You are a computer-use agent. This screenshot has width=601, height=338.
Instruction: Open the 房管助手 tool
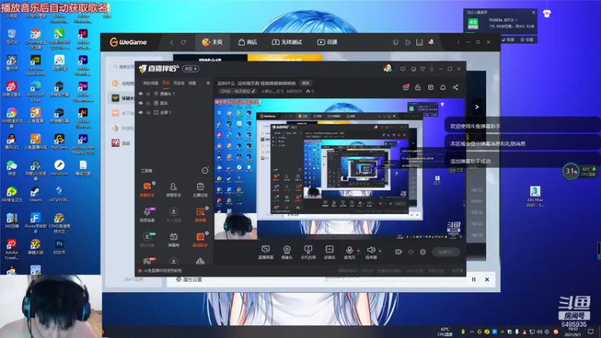click(174, 189)
